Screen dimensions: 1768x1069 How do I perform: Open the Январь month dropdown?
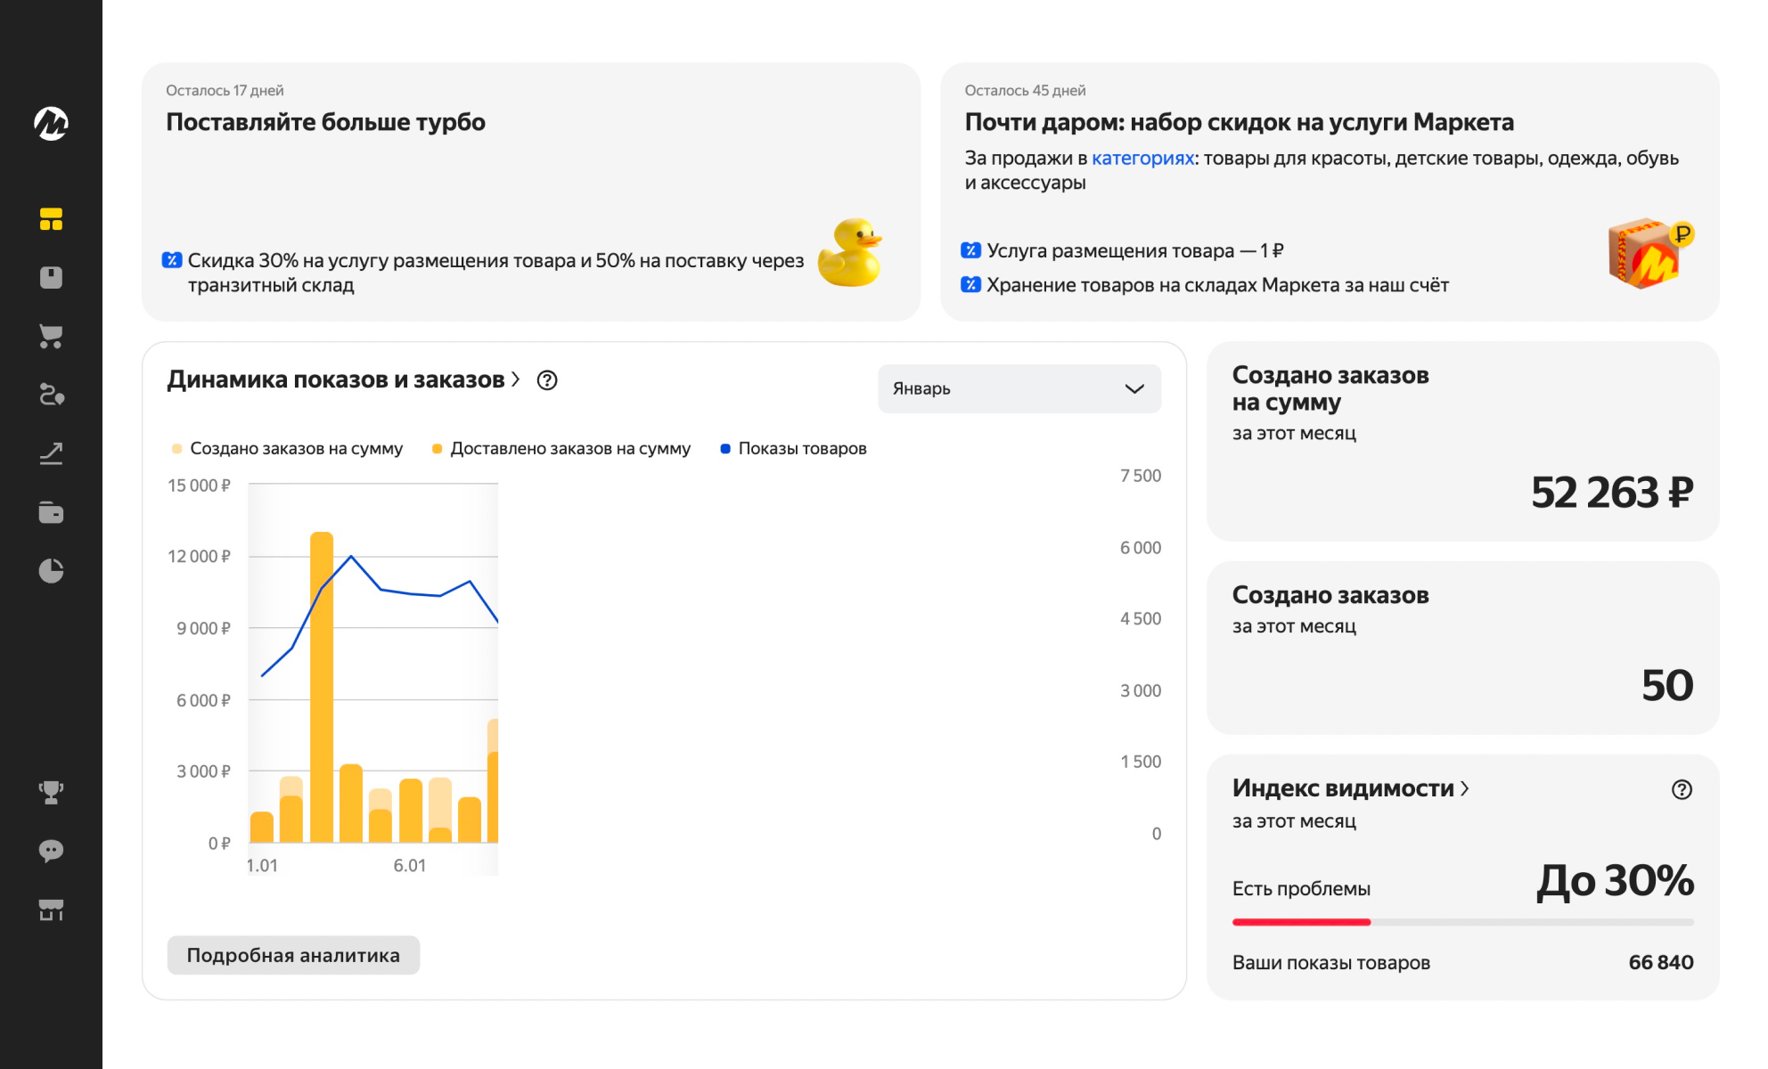(1019, 388)
